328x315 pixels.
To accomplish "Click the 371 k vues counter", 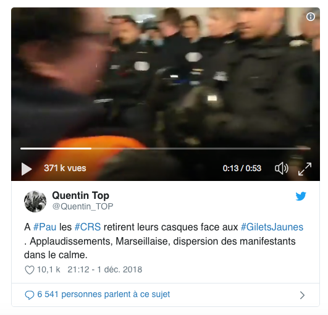I will click(65, 168).
